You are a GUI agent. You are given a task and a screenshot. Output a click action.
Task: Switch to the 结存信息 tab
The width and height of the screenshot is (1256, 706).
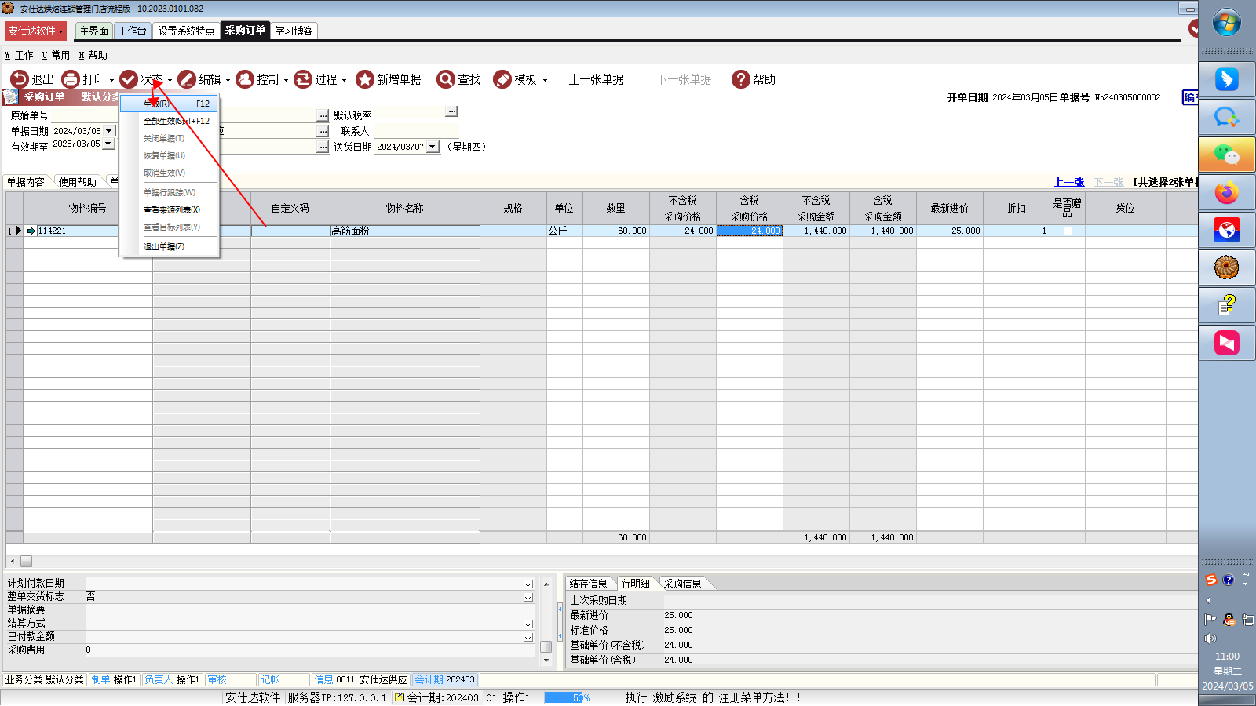[x=589, y=584]
